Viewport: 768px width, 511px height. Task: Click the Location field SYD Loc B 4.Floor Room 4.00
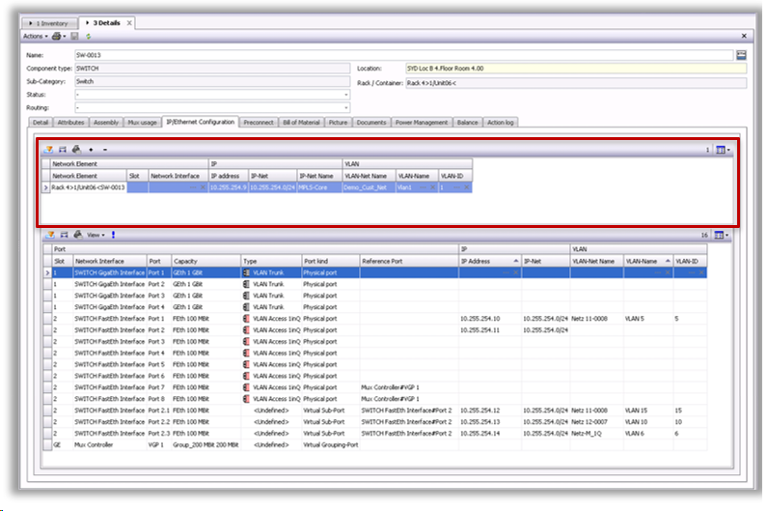576,69
